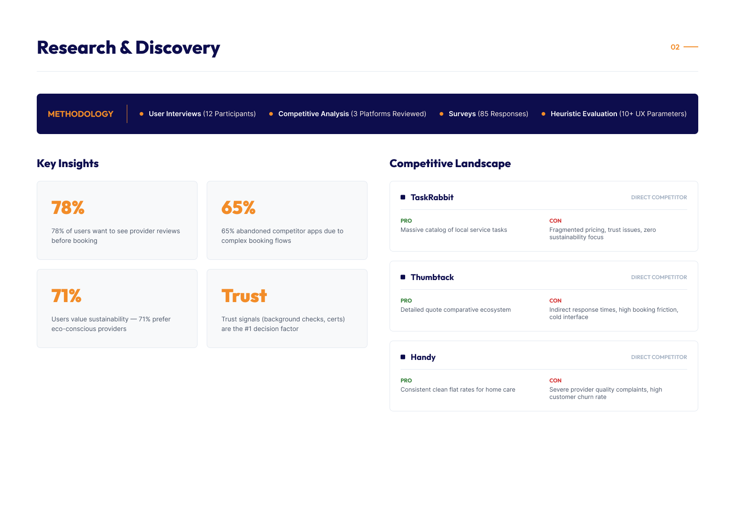
Task: Click User Interviews (12 Participants)
Action: (x=202, y=114)
